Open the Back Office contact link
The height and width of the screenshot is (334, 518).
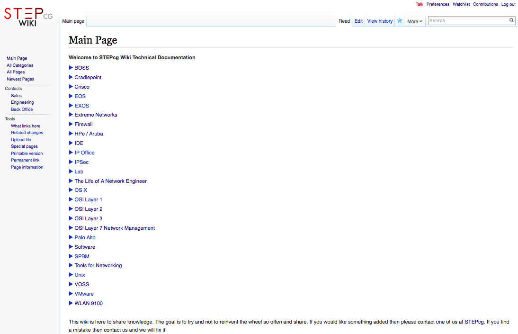pyautogui.click(x=22, y=109)
